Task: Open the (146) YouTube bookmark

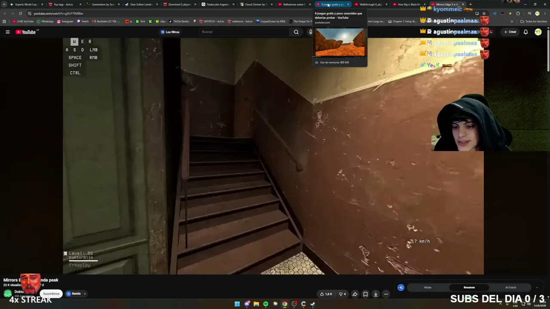Action: (x=23, y=21)
